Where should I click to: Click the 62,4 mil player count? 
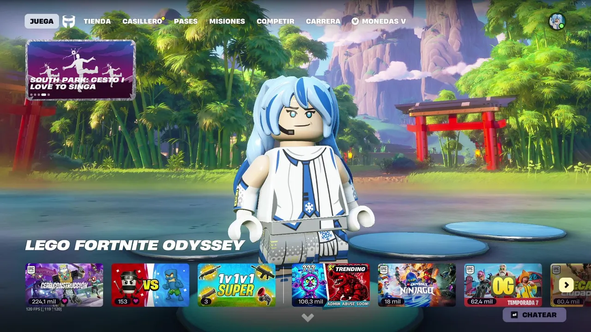point(482,302)
